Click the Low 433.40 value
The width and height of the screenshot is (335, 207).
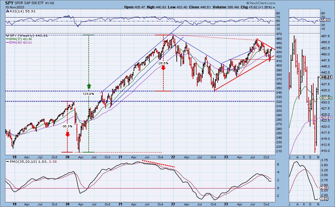[177, 7]
